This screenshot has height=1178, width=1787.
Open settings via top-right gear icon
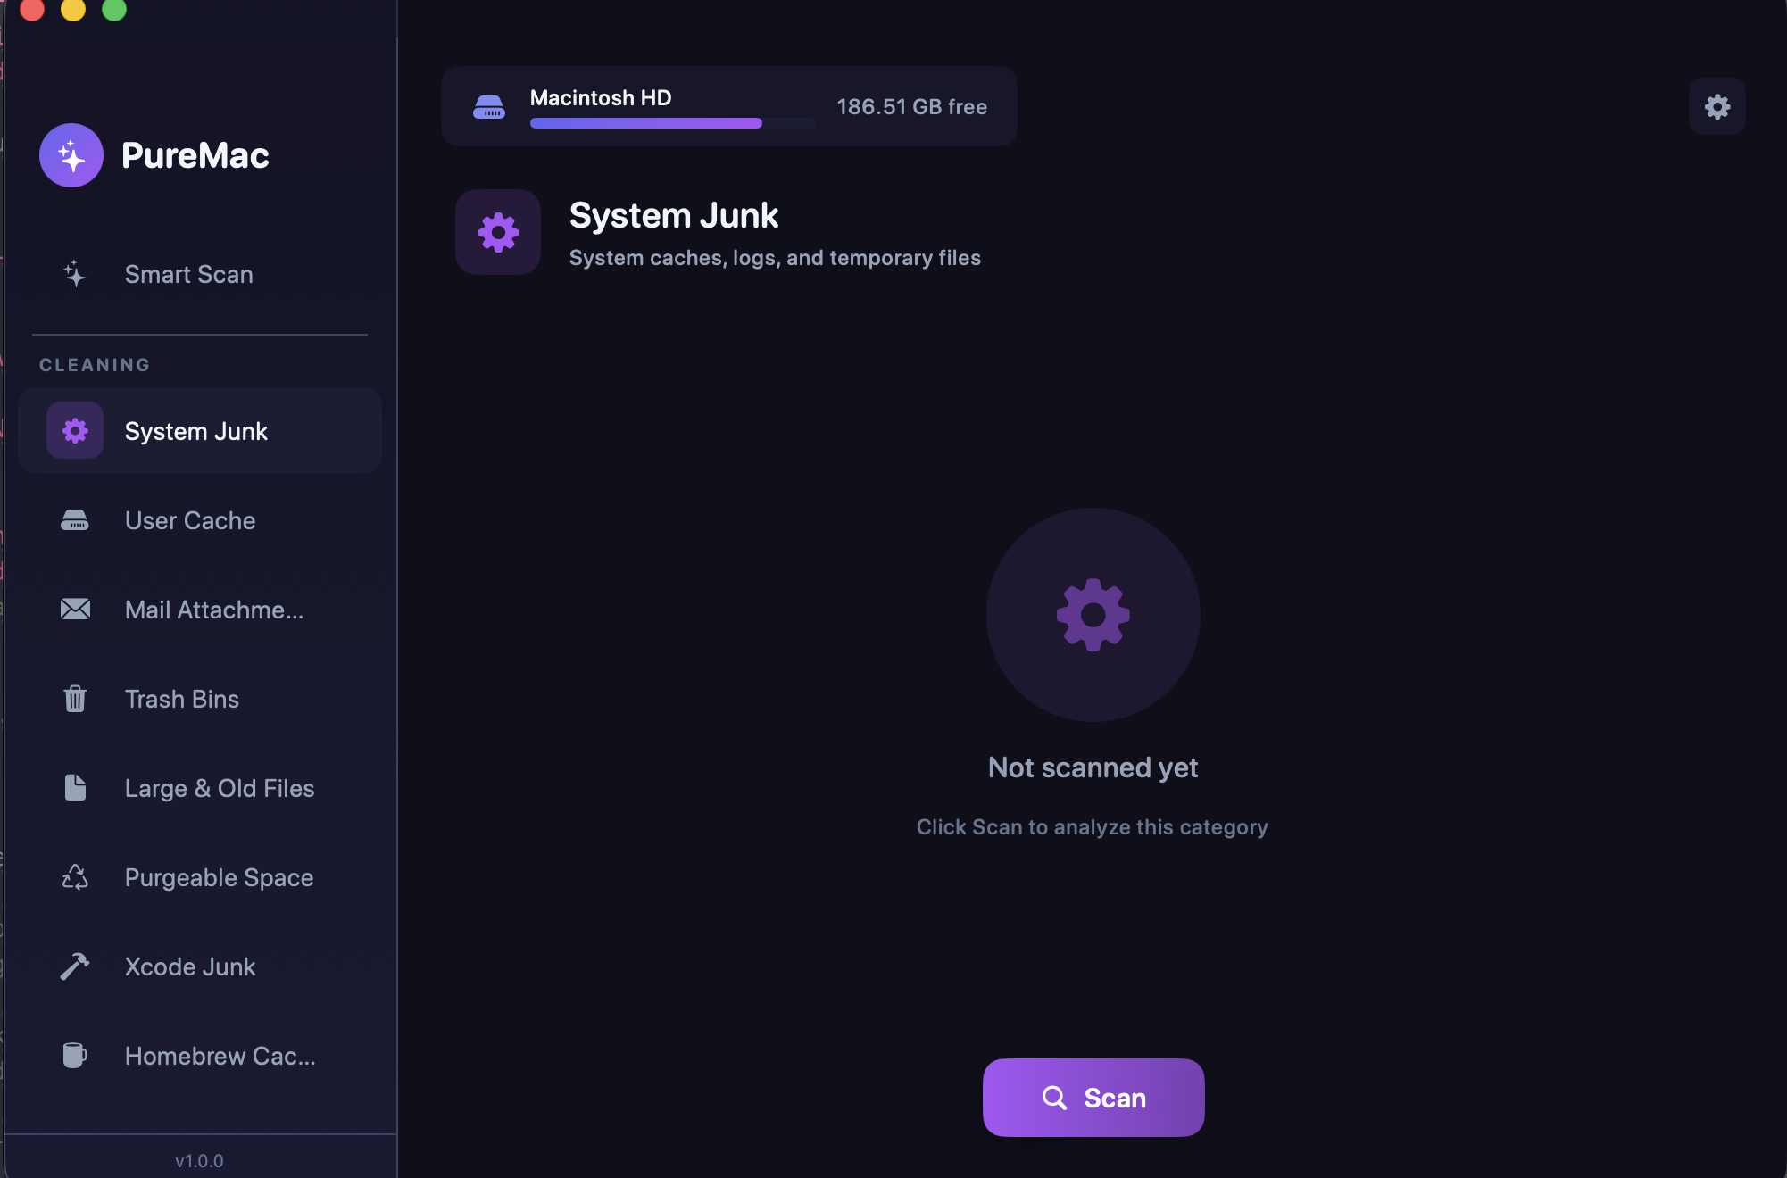coord(1716,107)
